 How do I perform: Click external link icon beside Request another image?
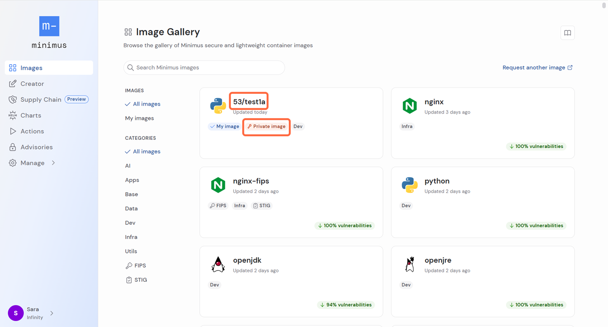570,68
